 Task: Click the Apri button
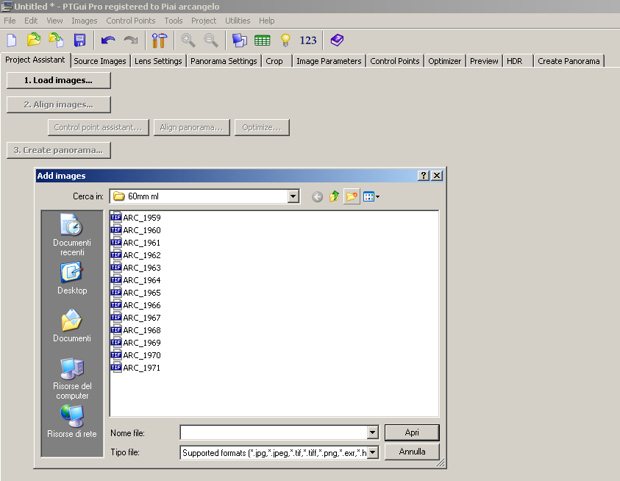point(412,432)
